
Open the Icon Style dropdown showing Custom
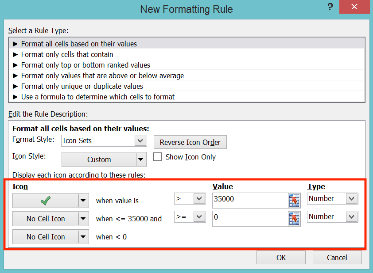(140, 159)
